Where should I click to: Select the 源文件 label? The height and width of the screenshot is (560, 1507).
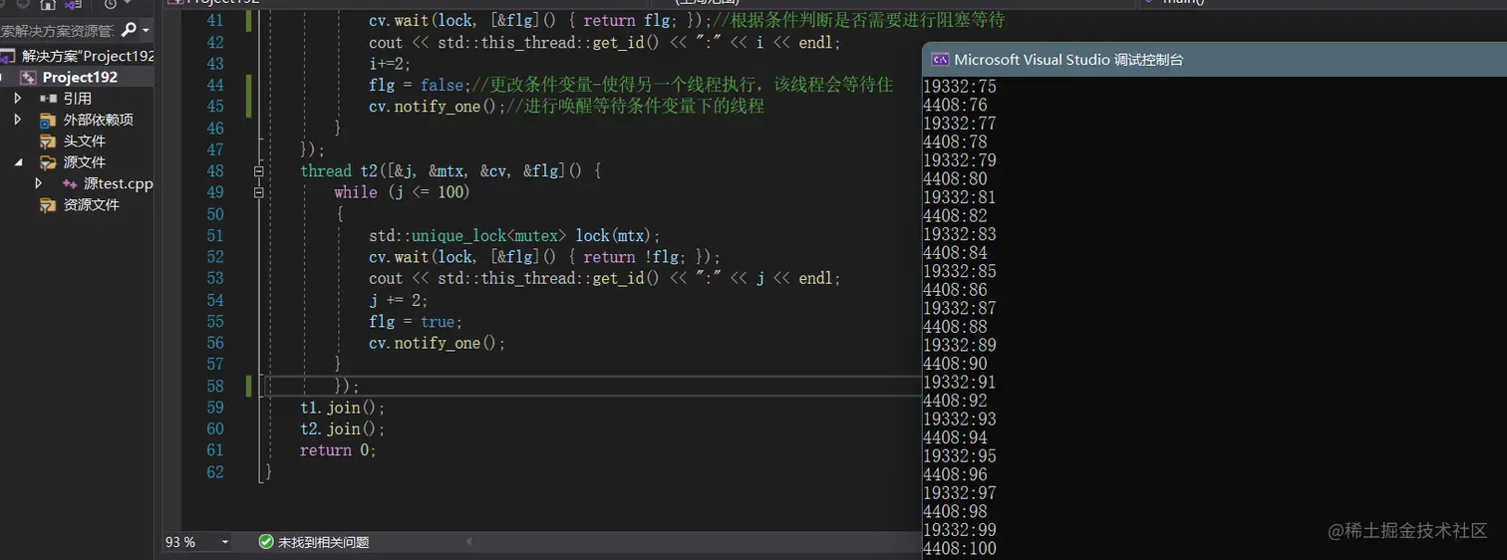coord(85,162)
